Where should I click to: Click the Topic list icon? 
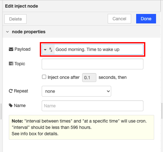11,64
